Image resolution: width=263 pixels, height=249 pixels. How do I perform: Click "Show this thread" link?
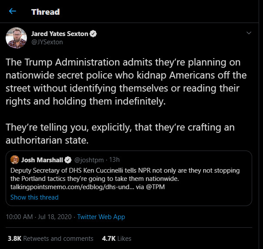34,197
